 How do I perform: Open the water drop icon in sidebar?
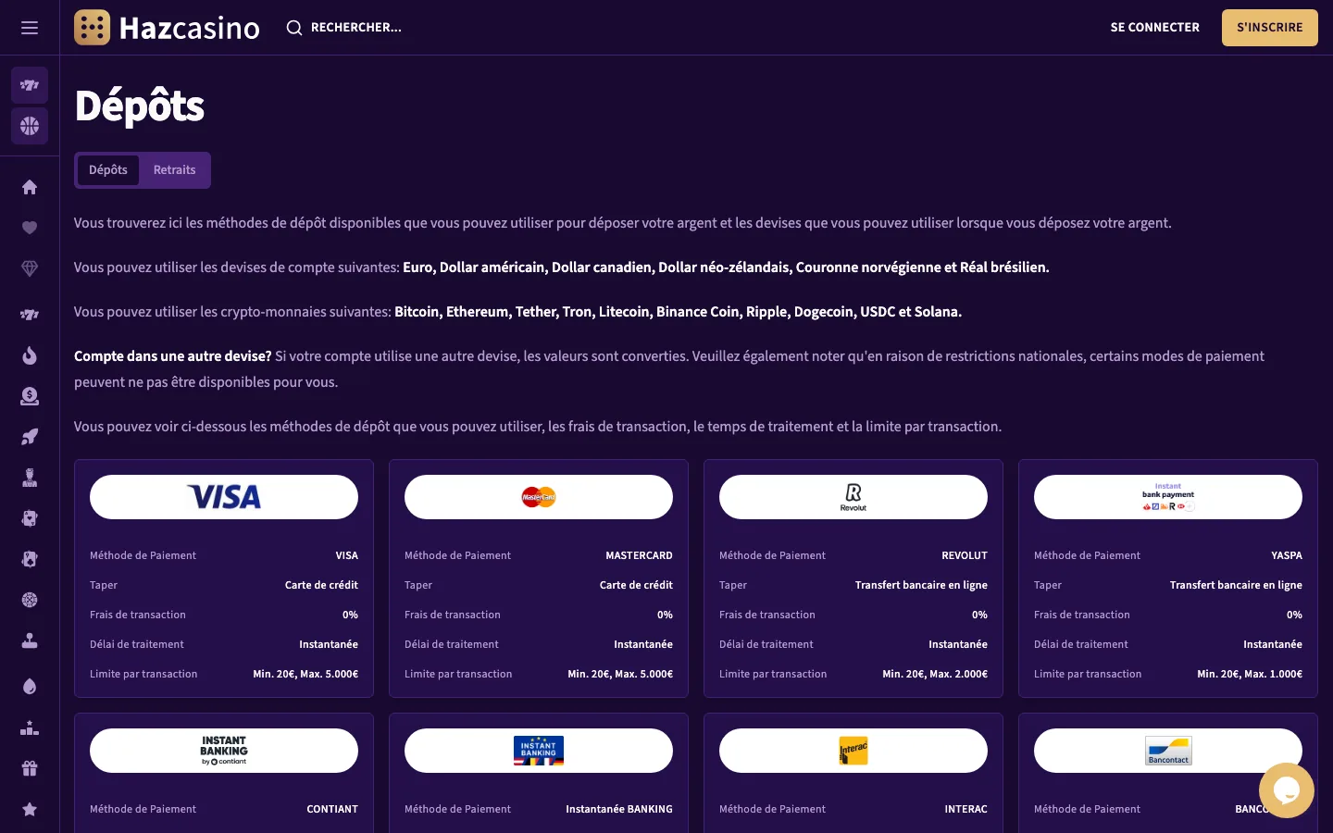pyautogui.click(x=30, y=687)
